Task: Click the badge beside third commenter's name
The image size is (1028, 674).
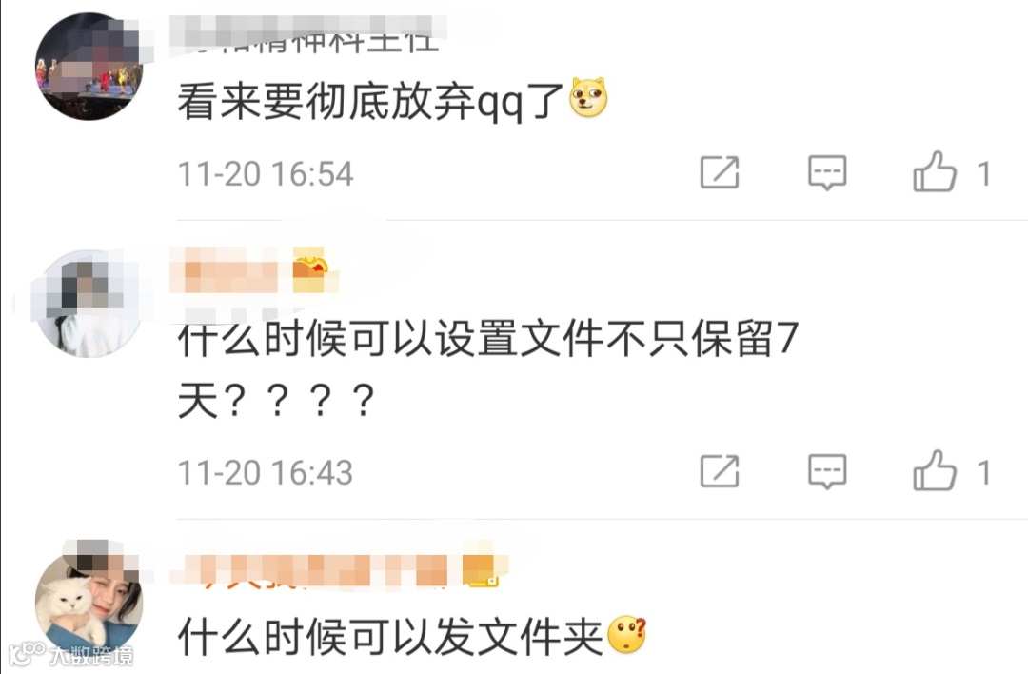Action: click(x=482, y=568)
